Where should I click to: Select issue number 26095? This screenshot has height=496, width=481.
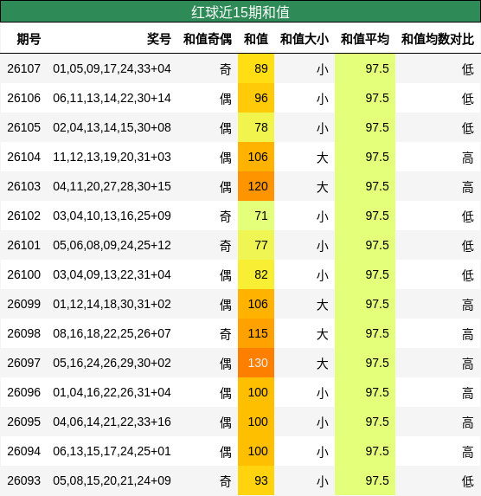(23, 422)
